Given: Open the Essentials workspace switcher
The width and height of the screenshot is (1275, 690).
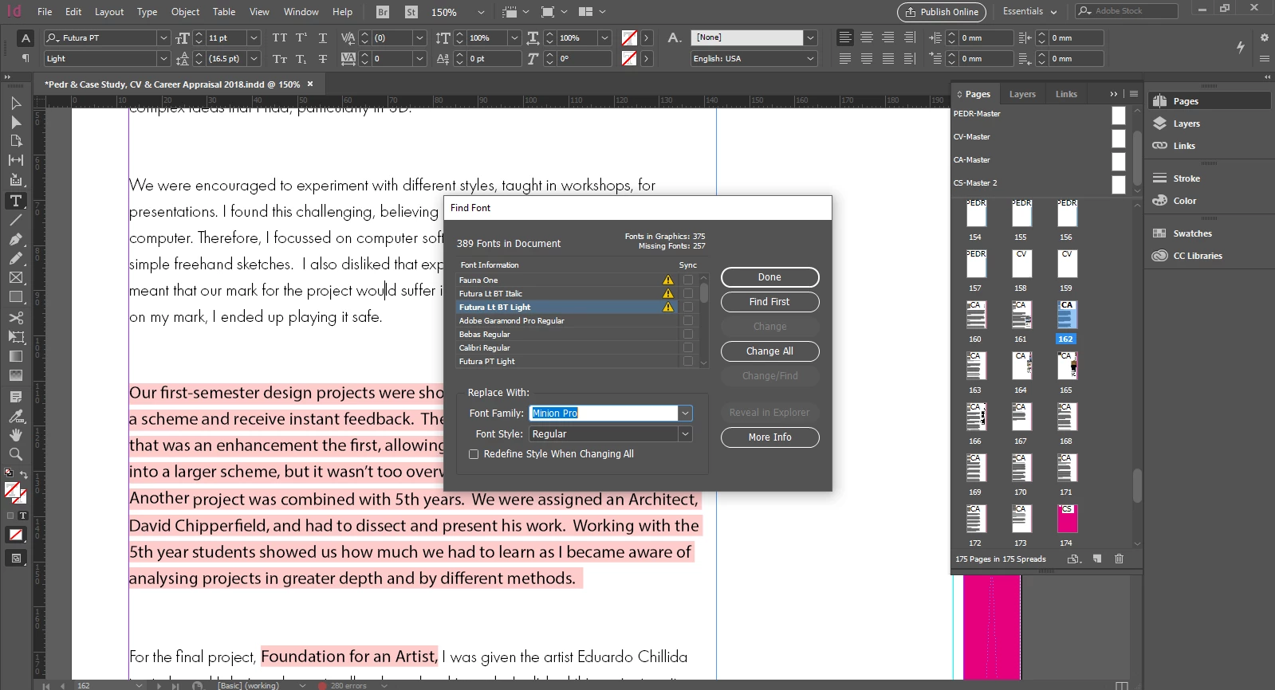Looking at the screenshot, I should coord(1030,11).
